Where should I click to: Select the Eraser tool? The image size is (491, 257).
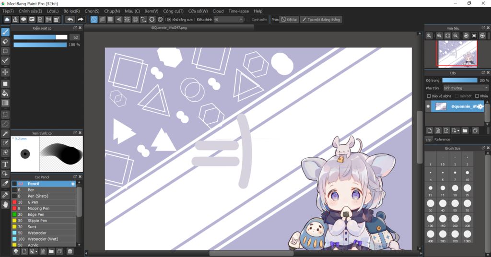[x=5, y=42]
